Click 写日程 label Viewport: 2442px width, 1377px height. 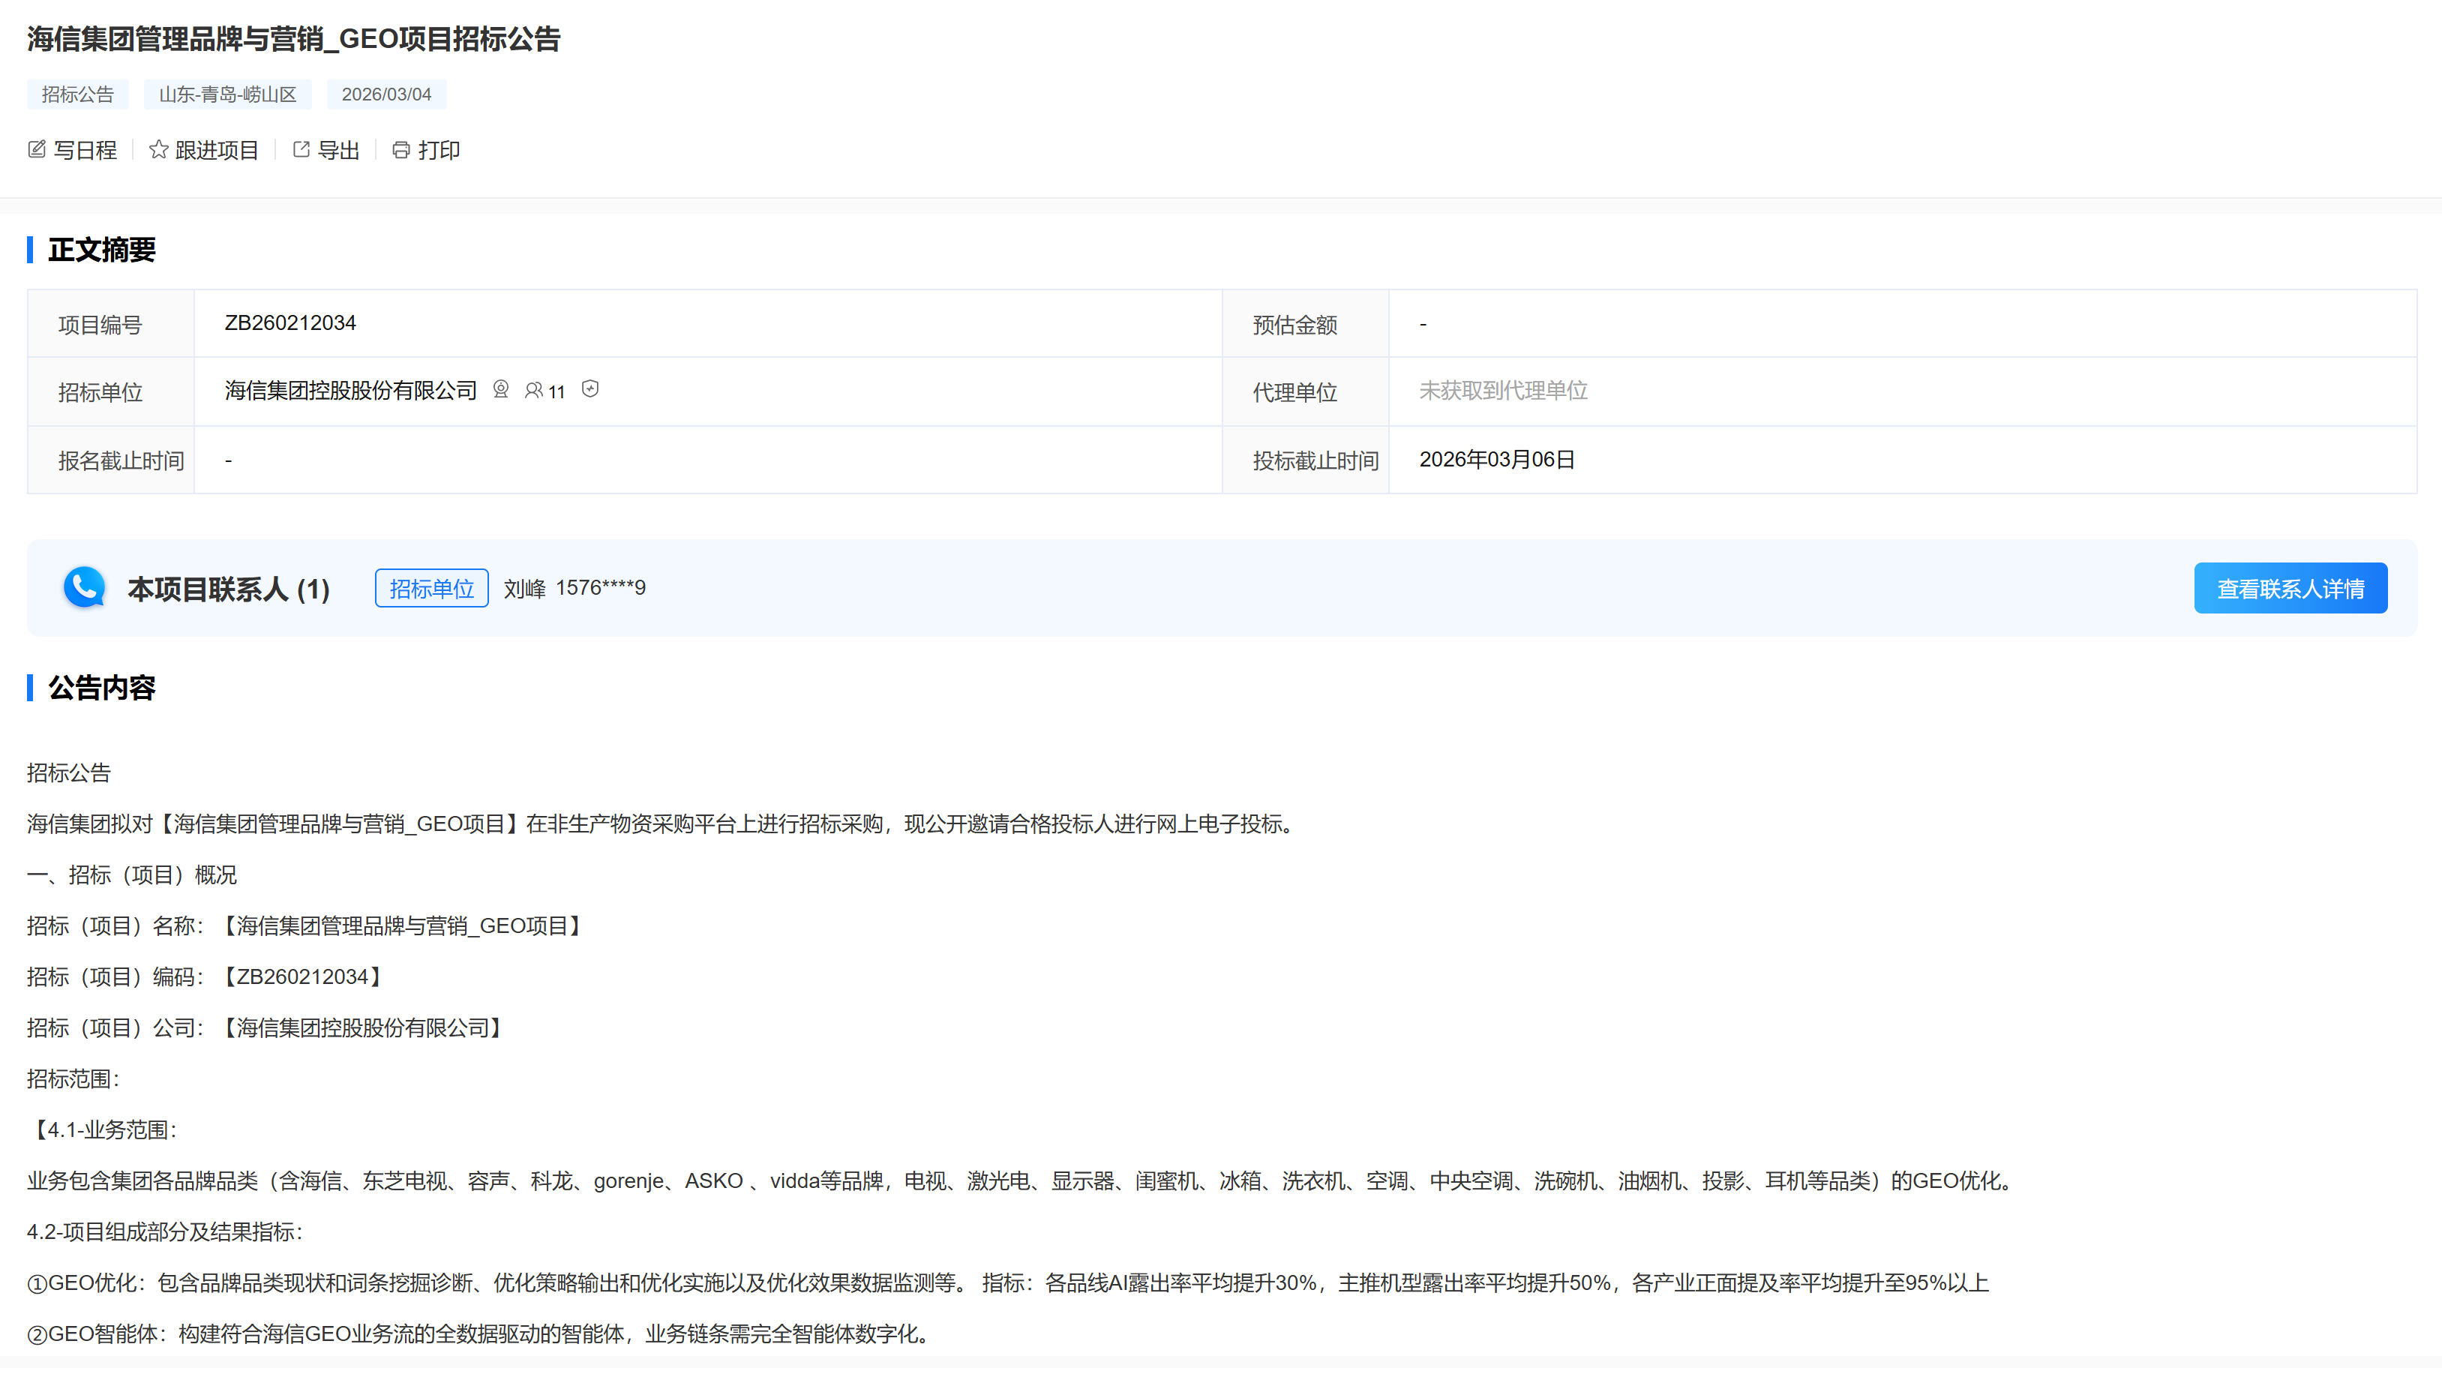[x=85, y=150]
